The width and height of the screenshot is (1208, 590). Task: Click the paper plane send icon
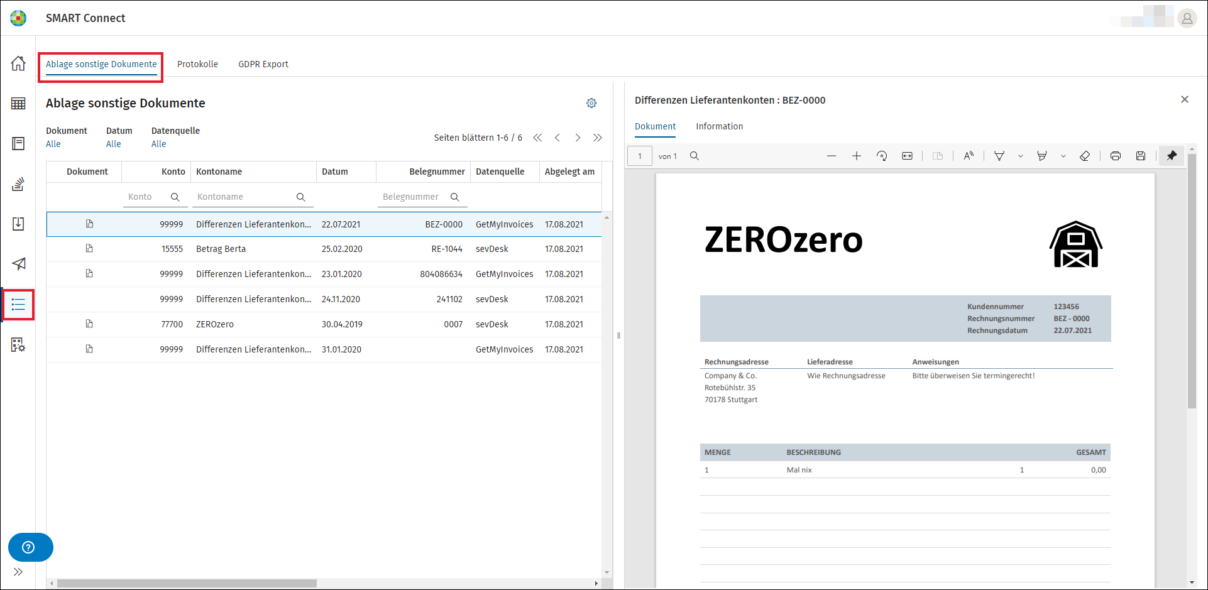point(18,264)
